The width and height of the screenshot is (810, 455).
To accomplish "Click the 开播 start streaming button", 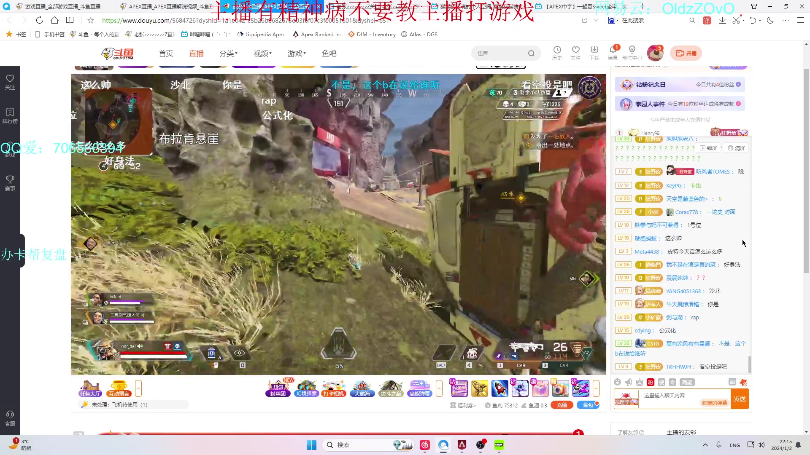I will (x=686, y=53).
